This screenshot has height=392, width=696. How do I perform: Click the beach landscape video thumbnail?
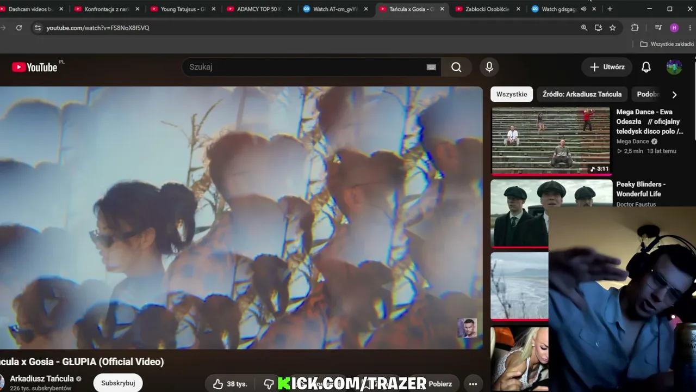coord(520,285)
